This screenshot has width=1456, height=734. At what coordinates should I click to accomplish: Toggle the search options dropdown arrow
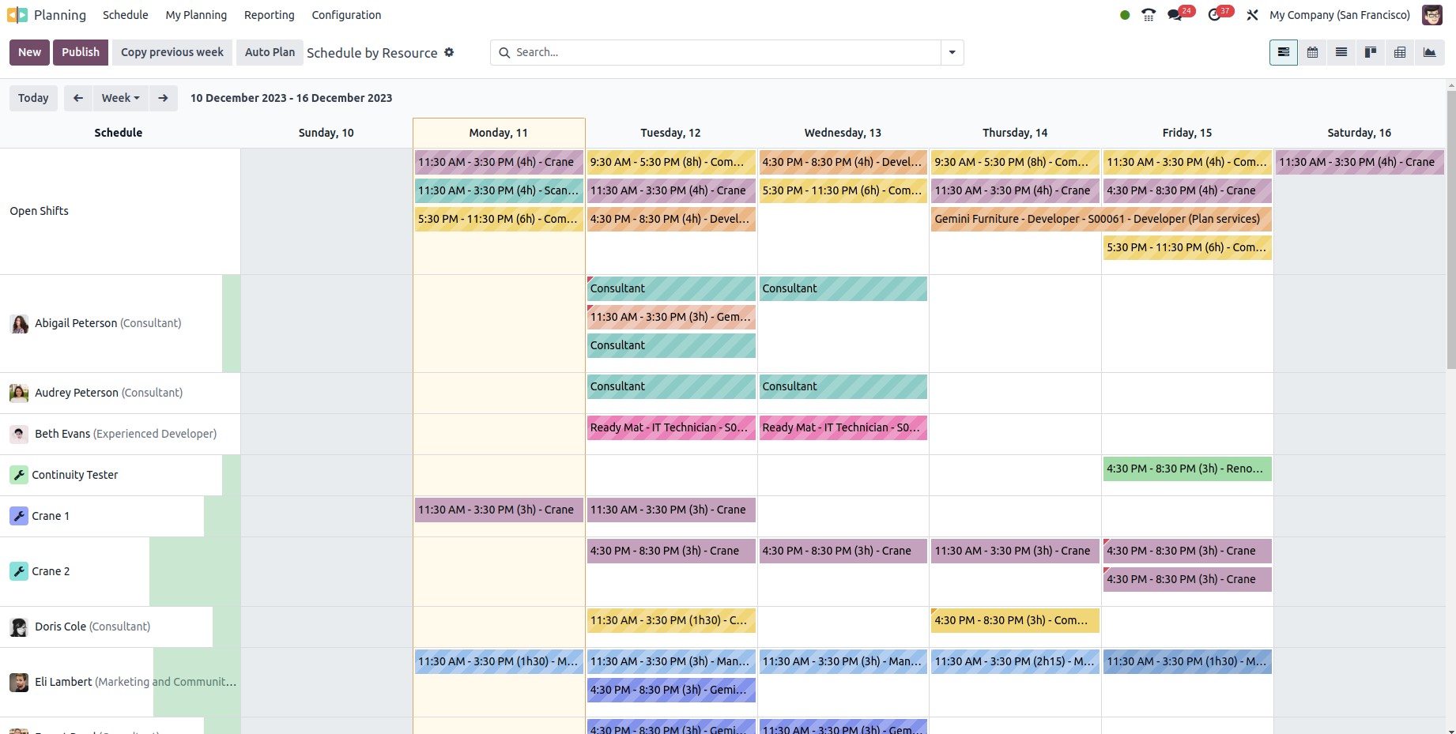point(952,53)
